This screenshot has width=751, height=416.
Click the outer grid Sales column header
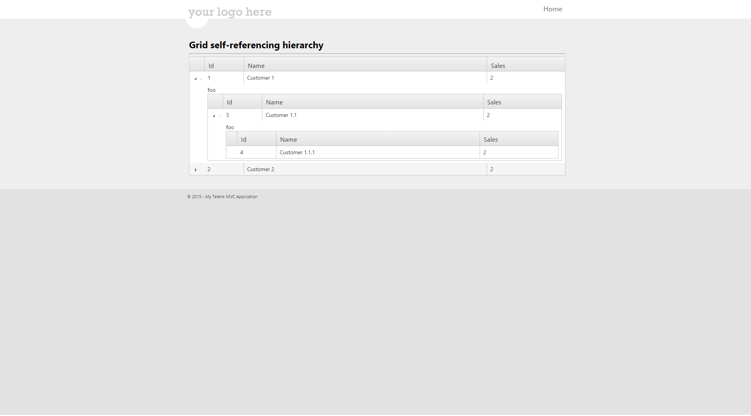point(526,64)
